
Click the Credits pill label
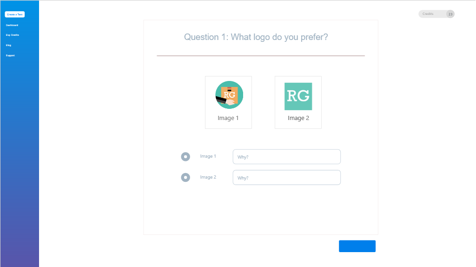[x=428, y=14]
